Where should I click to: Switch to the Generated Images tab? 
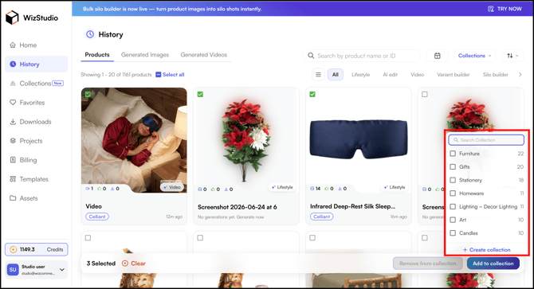tap(145, 55)
